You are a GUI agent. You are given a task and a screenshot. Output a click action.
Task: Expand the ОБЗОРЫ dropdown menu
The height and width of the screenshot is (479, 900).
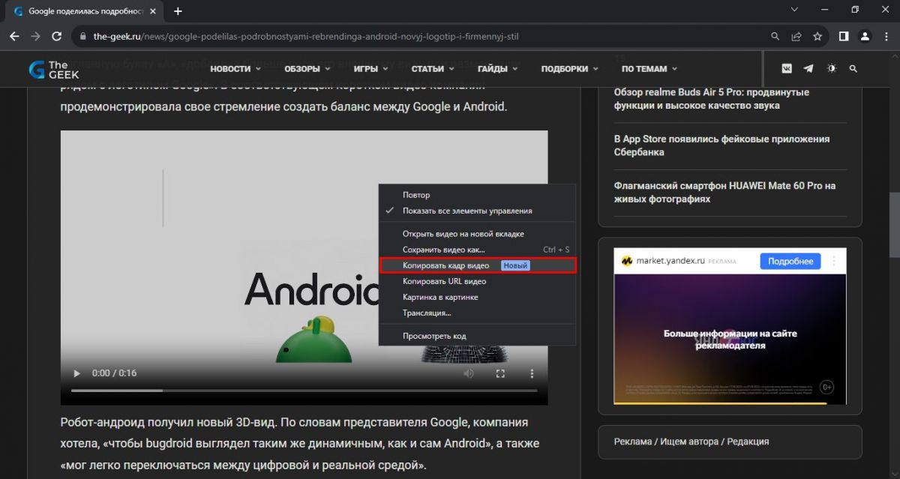pos(307,69)
